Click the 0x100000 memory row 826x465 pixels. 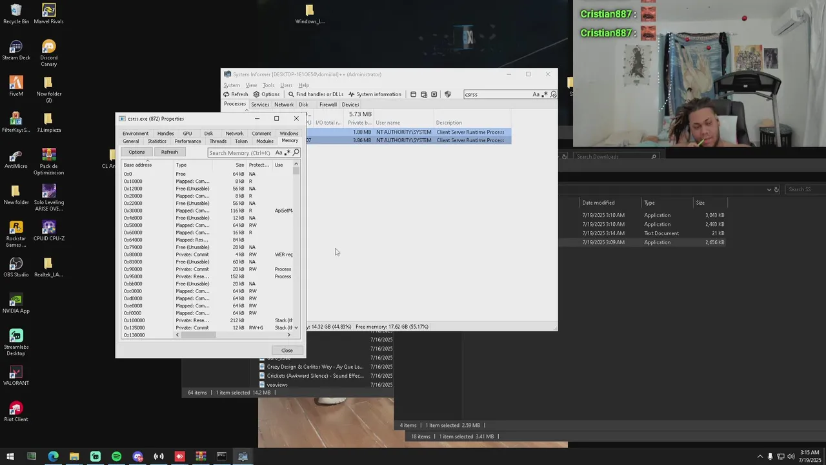[x=207, y=320]
